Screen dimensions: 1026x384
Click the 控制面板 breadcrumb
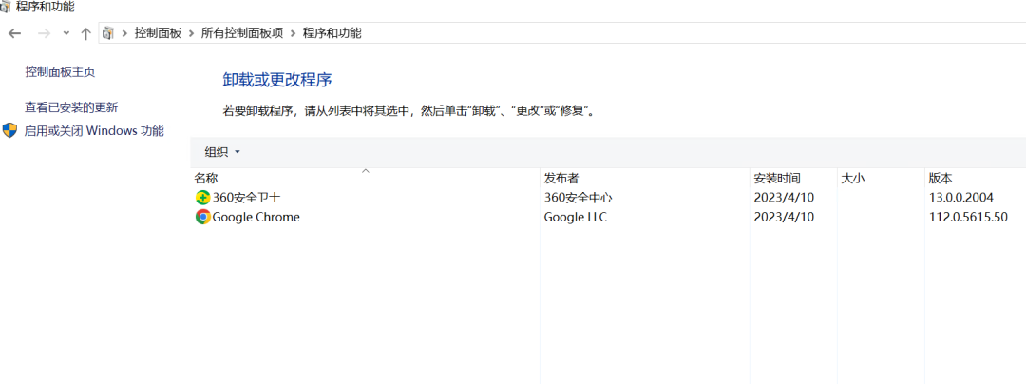click(158, 33)
